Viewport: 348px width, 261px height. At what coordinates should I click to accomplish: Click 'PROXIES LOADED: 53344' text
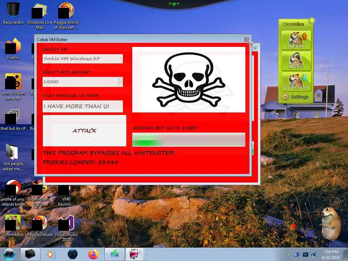coord(80,162)
